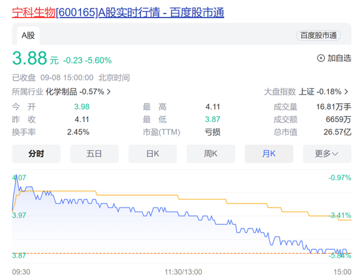Click the plus icon beside 加自选

click(x=320, y=58)
